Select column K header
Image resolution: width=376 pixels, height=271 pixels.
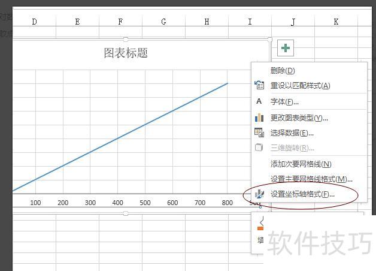pos(336,22)
